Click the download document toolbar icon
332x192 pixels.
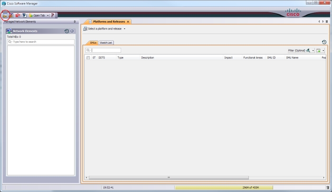tap(24, 16)
